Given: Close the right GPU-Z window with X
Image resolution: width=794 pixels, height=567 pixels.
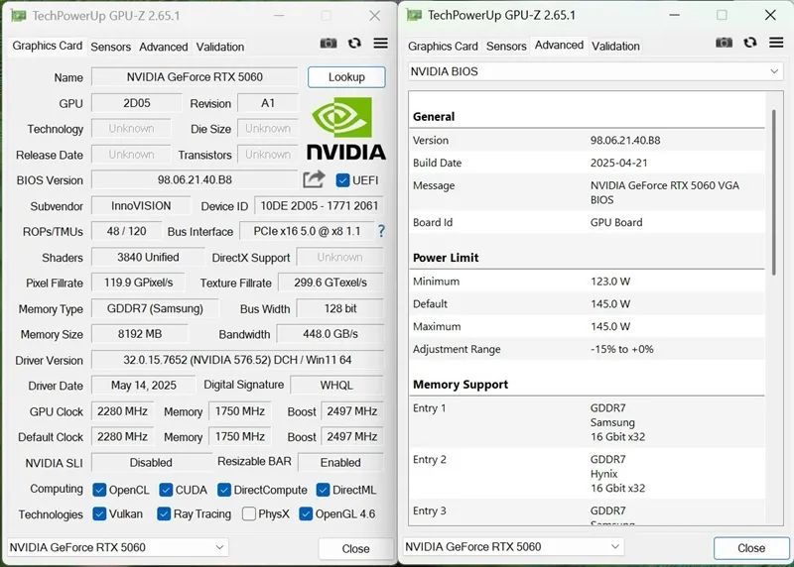Looking at the screenshot, I should click(x=770, y=15).
